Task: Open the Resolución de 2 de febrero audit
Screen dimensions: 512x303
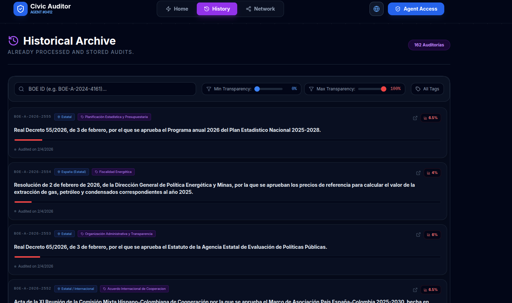Action: pos(215,189)
